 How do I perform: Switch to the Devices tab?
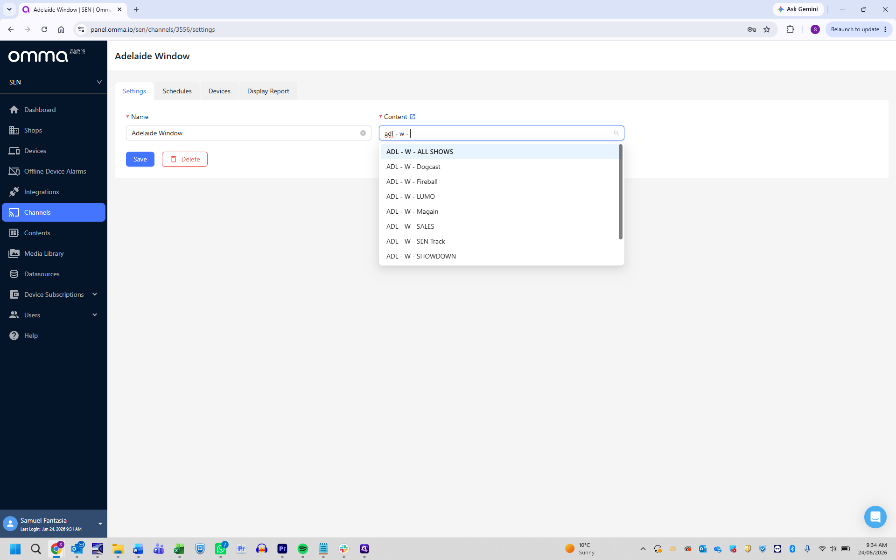point(219,91)
